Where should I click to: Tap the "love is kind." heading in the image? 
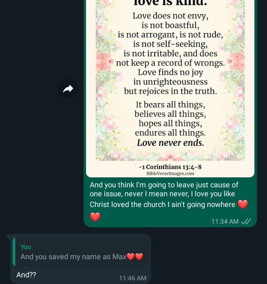click(170, 3)
